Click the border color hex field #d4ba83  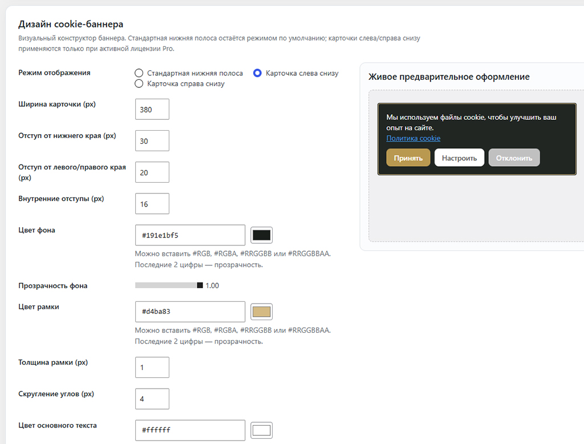[x=190, y=312]
